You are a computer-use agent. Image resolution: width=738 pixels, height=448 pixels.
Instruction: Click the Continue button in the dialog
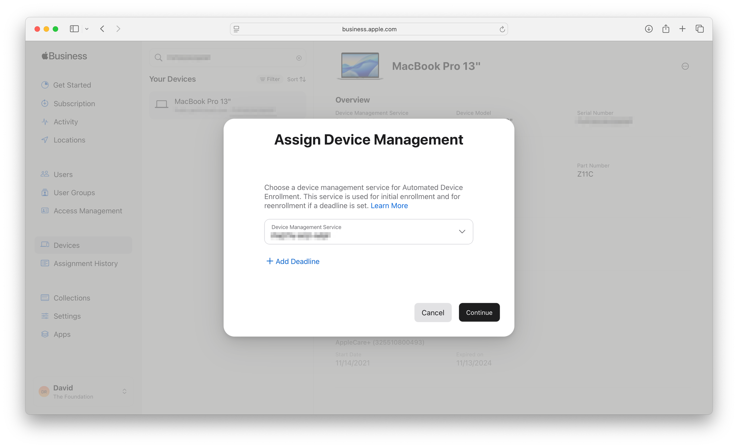479,312
